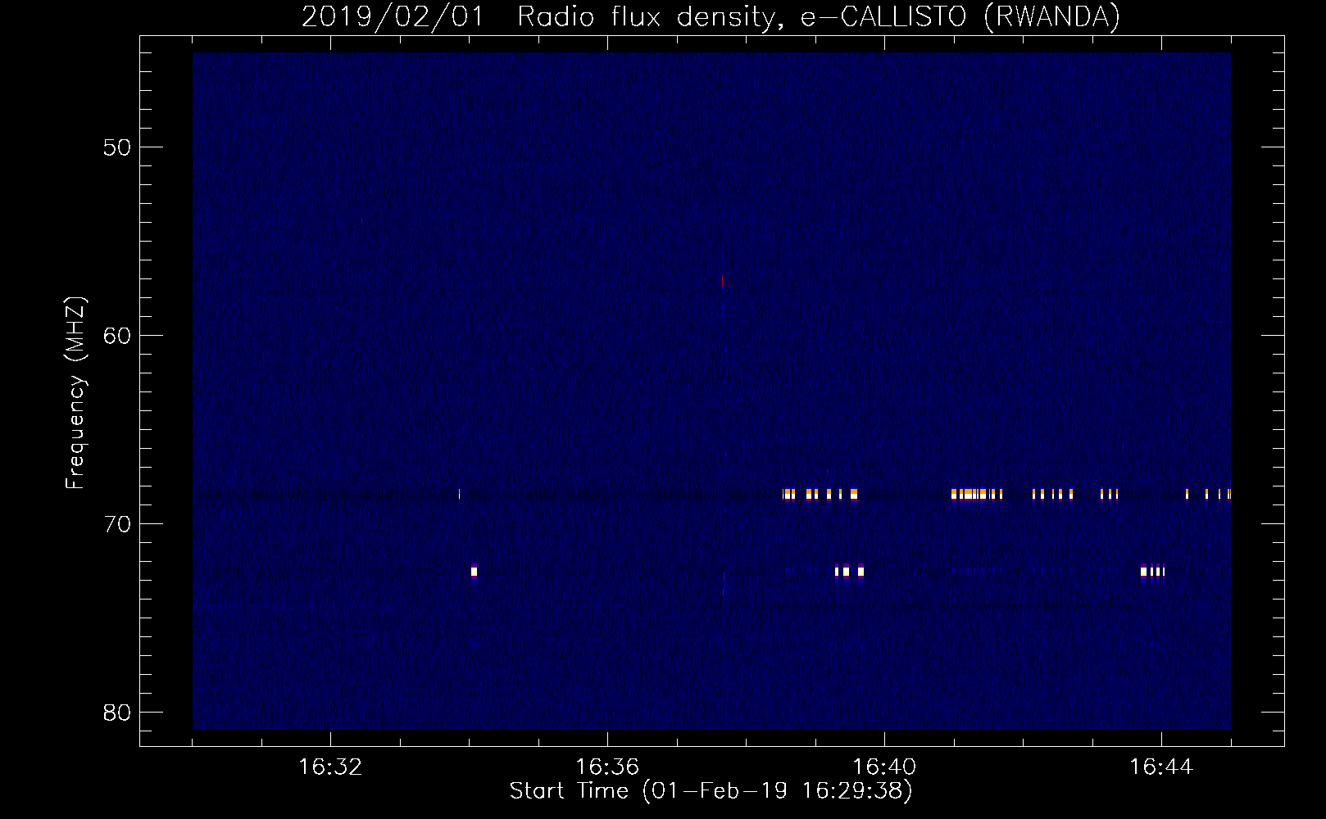This screenshot has width=1326, height=819.
Task: Click the isolated white burst near 72.5 MHz before 16:36
Action: (x=474, y=571)
